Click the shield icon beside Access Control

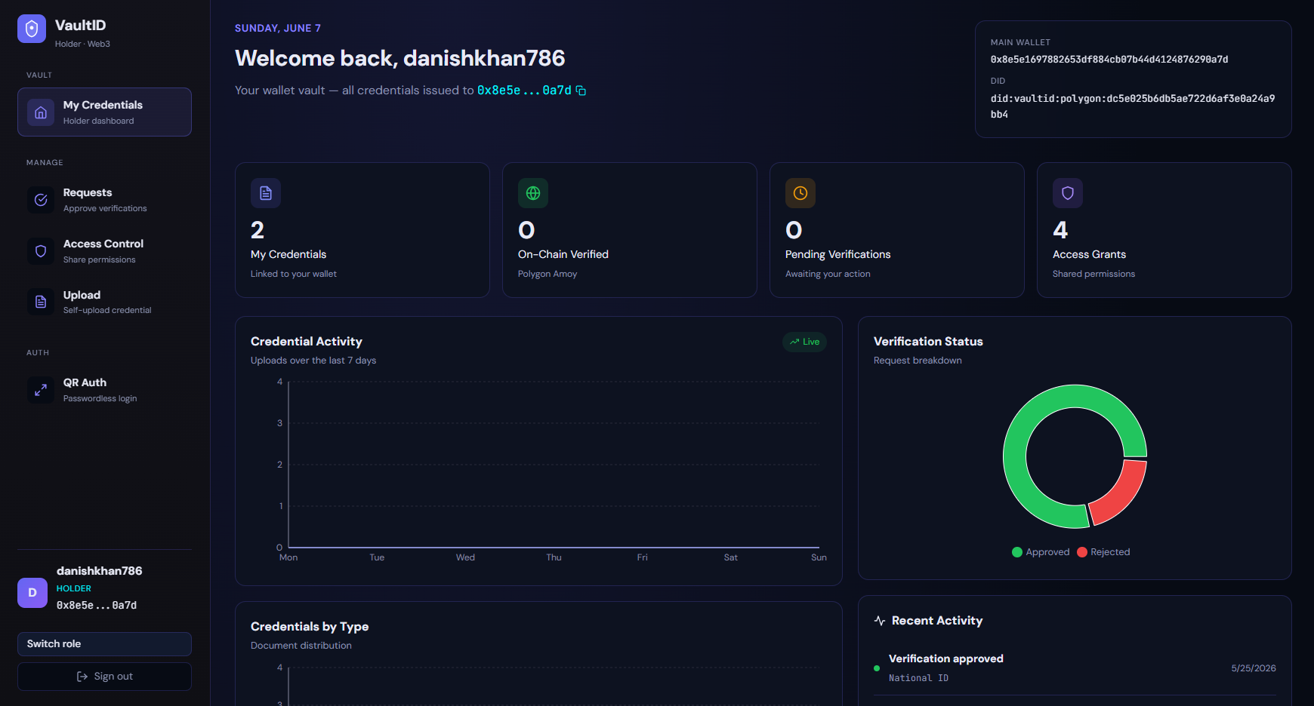coord(41,251)
